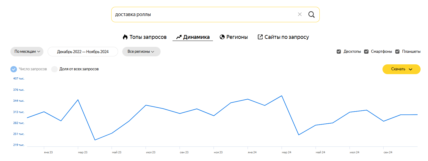This screenshot has height=161, width=428.
Task: Click the flame icon for top queries
Action: (x=125, y=37)
